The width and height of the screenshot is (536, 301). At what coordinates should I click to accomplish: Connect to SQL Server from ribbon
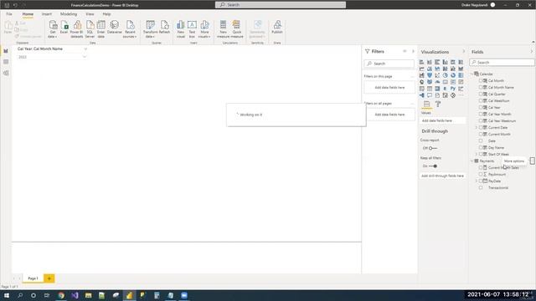(x=90, y=28)
